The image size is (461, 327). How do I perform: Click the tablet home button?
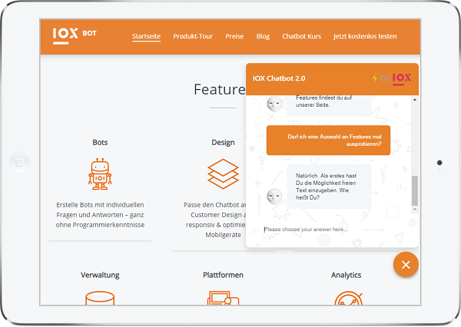click(19, 163)
